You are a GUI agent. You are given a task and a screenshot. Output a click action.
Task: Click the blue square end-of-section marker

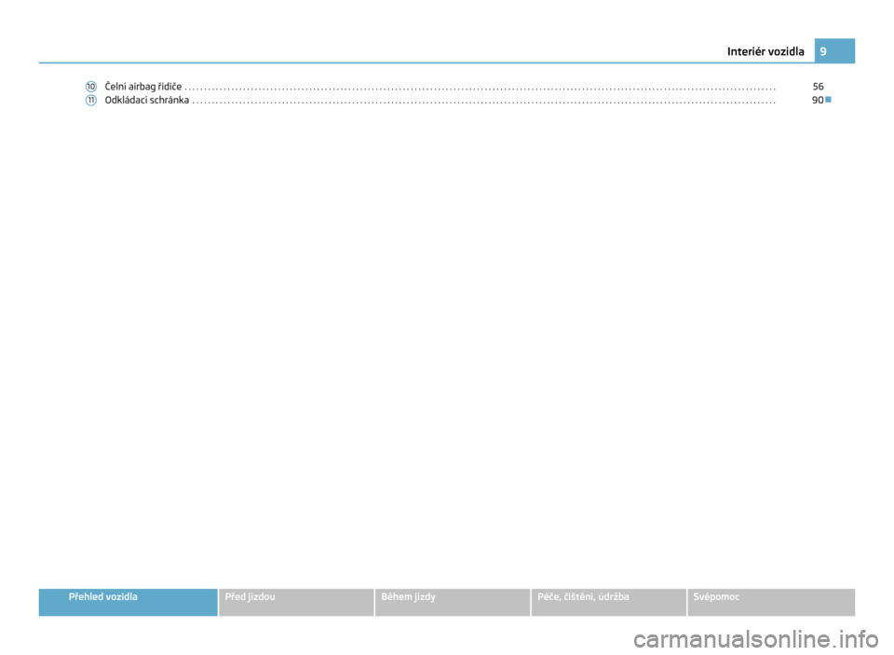pos(828,100)
